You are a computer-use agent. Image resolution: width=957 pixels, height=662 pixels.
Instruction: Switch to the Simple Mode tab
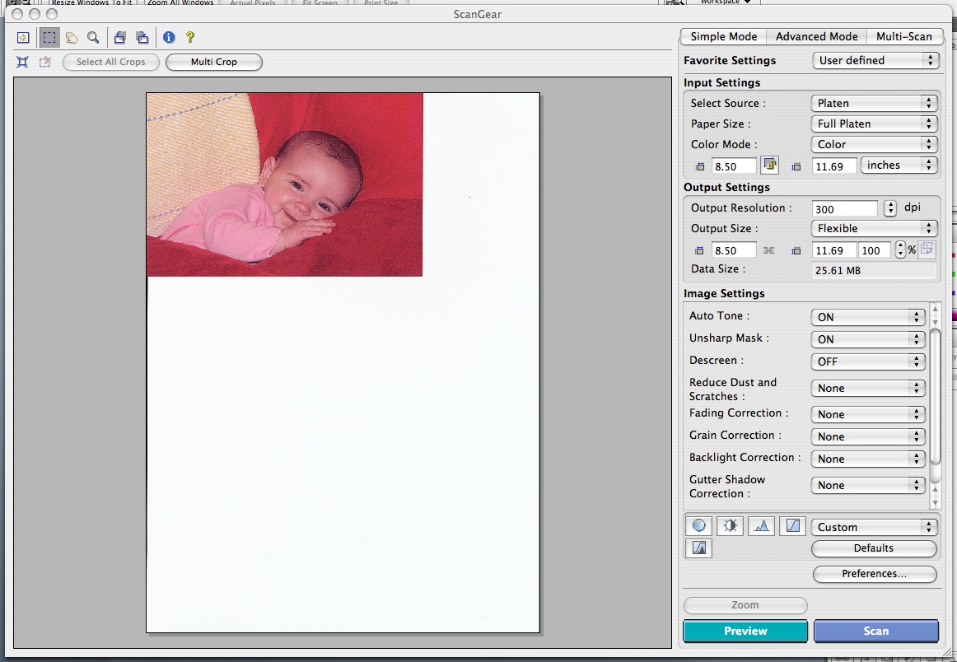click(x=723, y=36)
